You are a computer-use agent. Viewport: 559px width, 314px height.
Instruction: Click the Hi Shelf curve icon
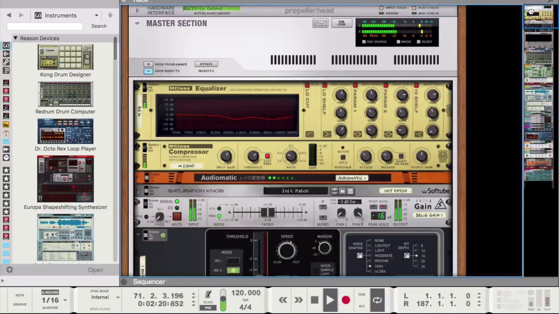[418, 134]
